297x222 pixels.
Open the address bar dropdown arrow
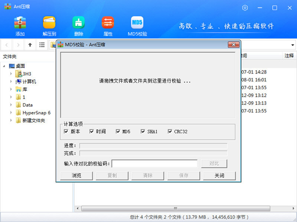[x=293, y=45]
